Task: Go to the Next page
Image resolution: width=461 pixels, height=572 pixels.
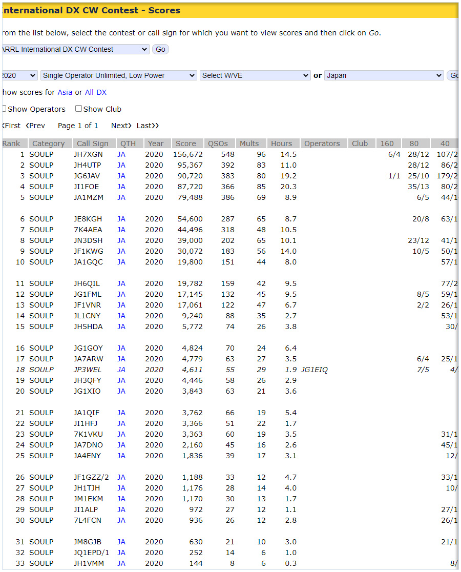Action: coord(121,126)
